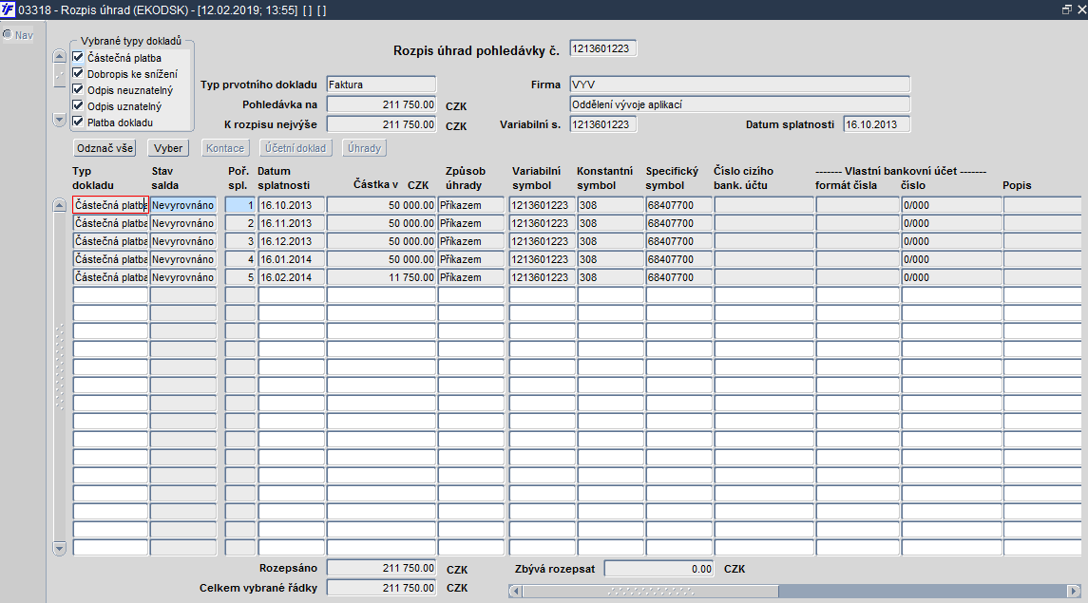Open the Úhrady button
Screen dimensions: 1088x603
click(x=364, y=148)
